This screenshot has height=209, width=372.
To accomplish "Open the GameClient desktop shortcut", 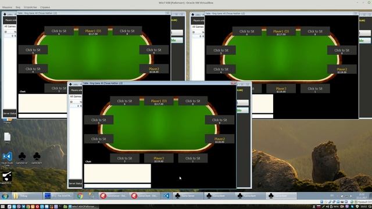I will click(x=37, y=158).
